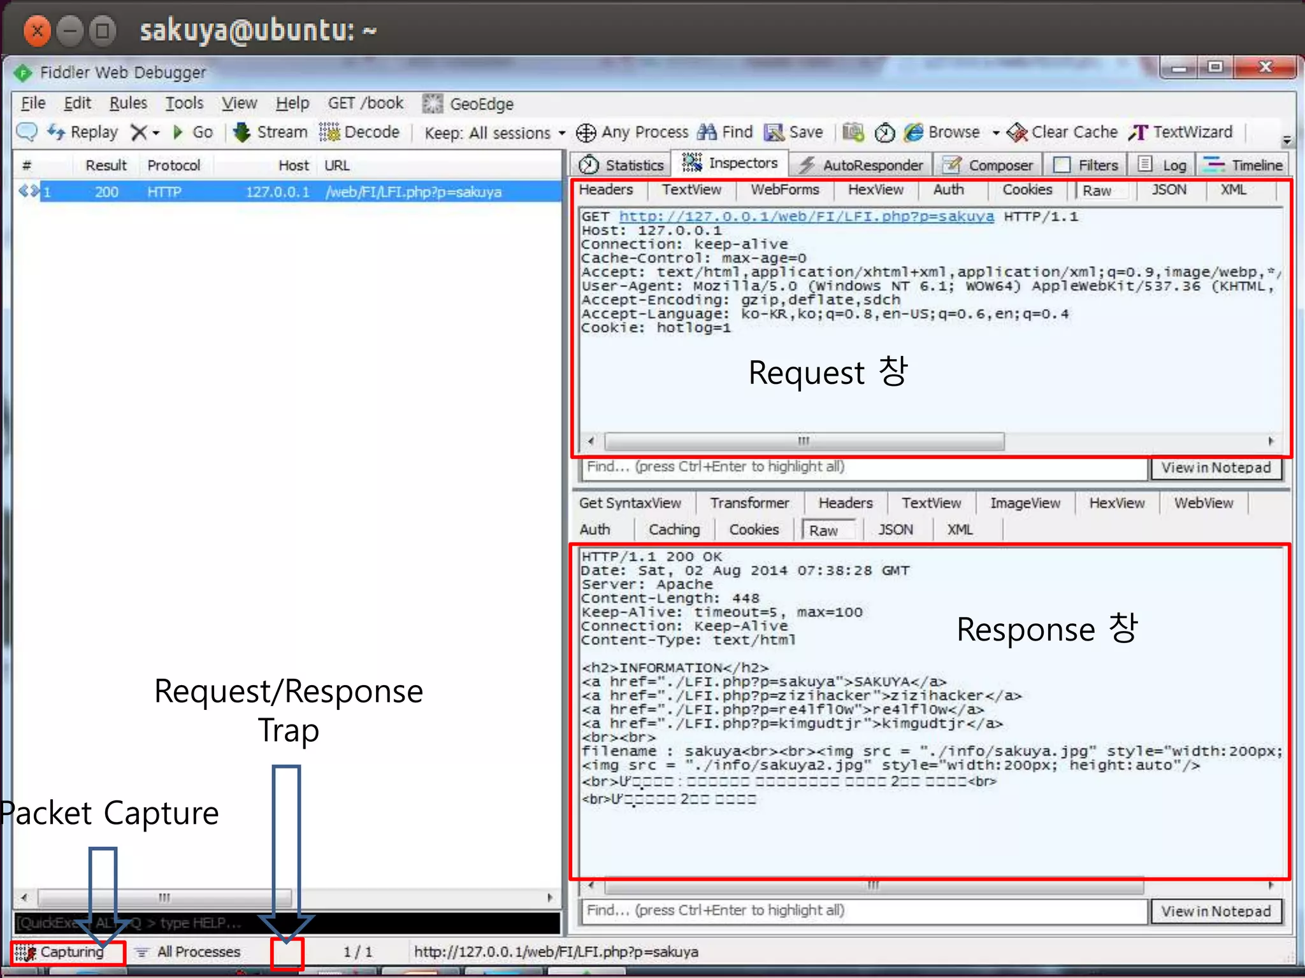Viewport: 1305px width, 978px height.
Task: Click the Remove X toolbar icon
Action: coord(138,132)
